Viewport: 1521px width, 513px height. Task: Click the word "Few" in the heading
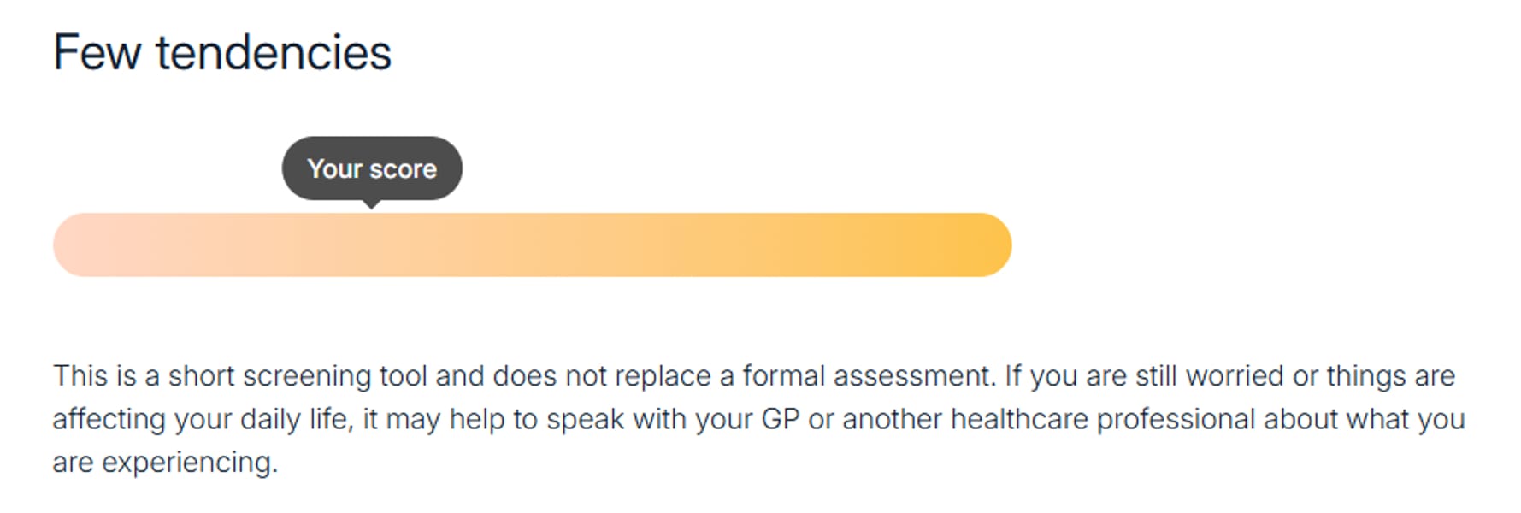tap(97, 53)
